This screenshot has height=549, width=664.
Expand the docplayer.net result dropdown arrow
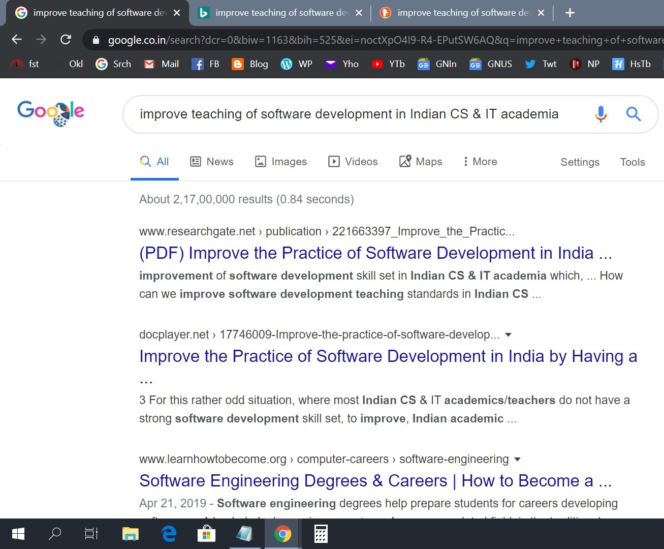(508, 335)
